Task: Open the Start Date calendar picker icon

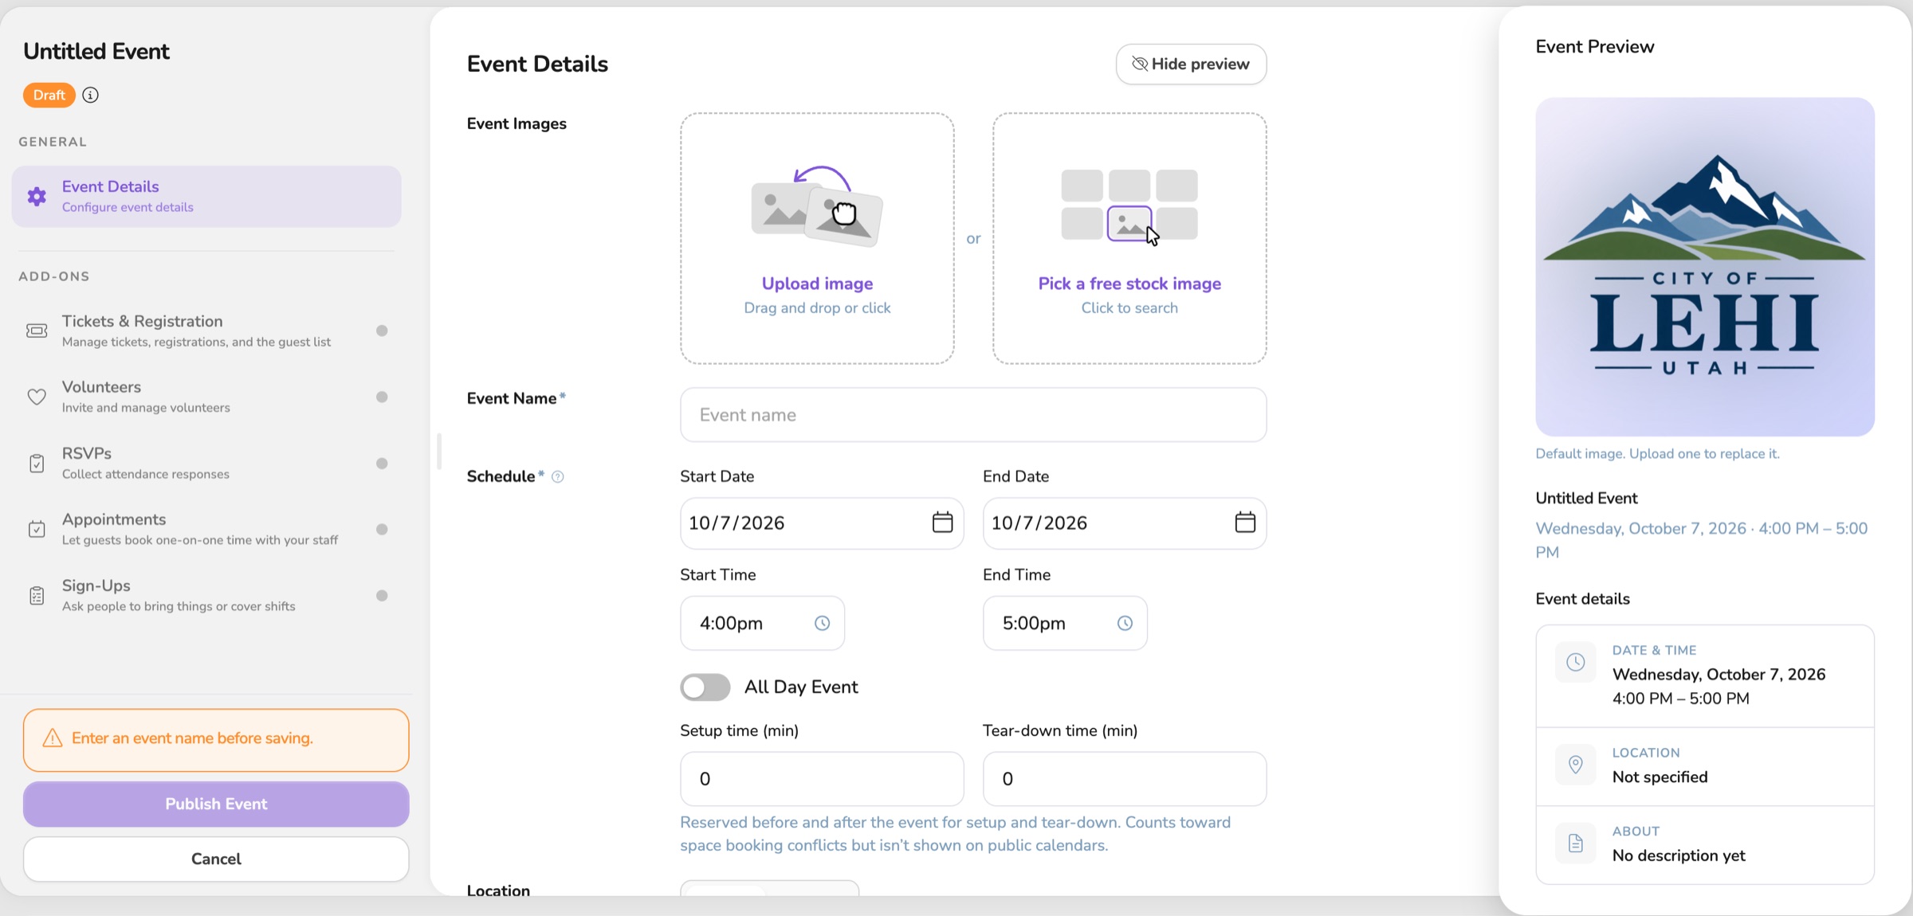Action: pos(942,523)
